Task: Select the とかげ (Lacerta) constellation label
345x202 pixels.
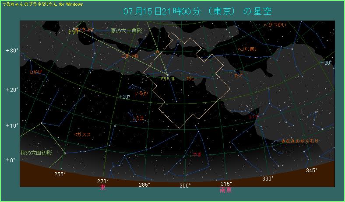Action: pyautogui.click(x=36, y=72)
